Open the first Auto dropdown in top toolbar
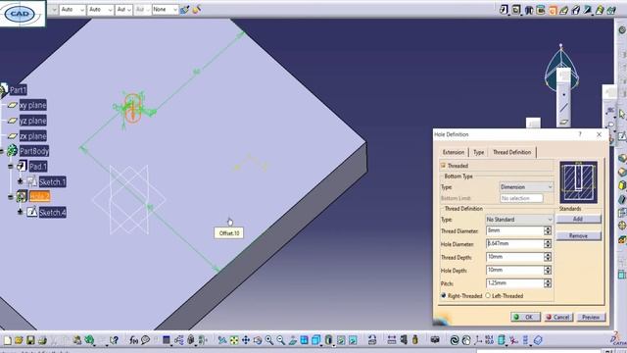This screenshot has height=353, width=627. click(72, 9)
